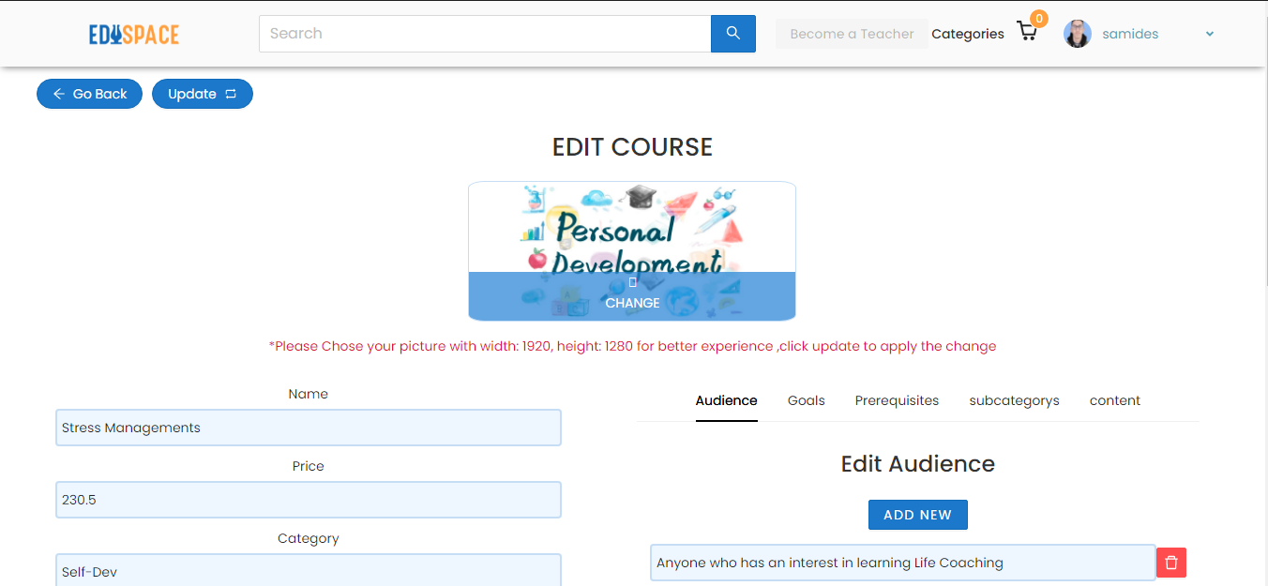Click the red picture size notice text
1268x586 pixels.
(x=632, y=346)
